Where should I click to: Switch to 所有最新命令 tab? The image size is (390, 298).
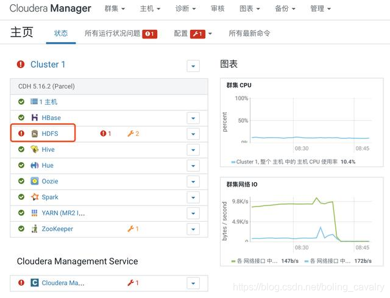click(x=249, y=34)
